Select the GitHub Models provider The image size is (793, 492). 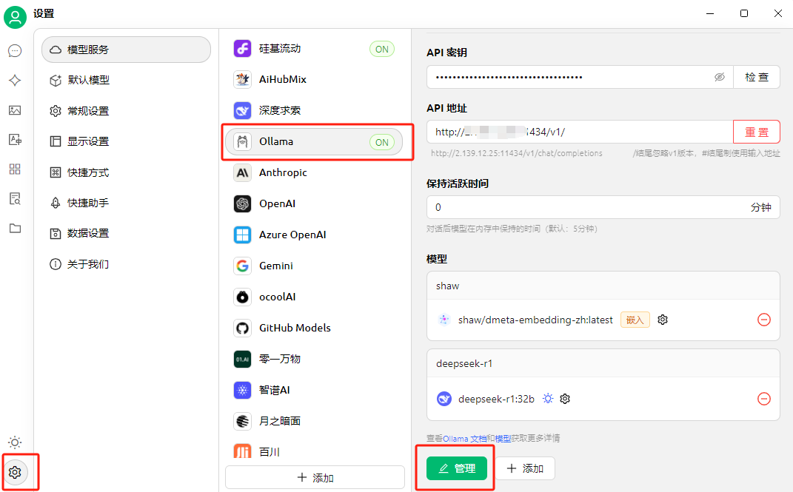314,328
